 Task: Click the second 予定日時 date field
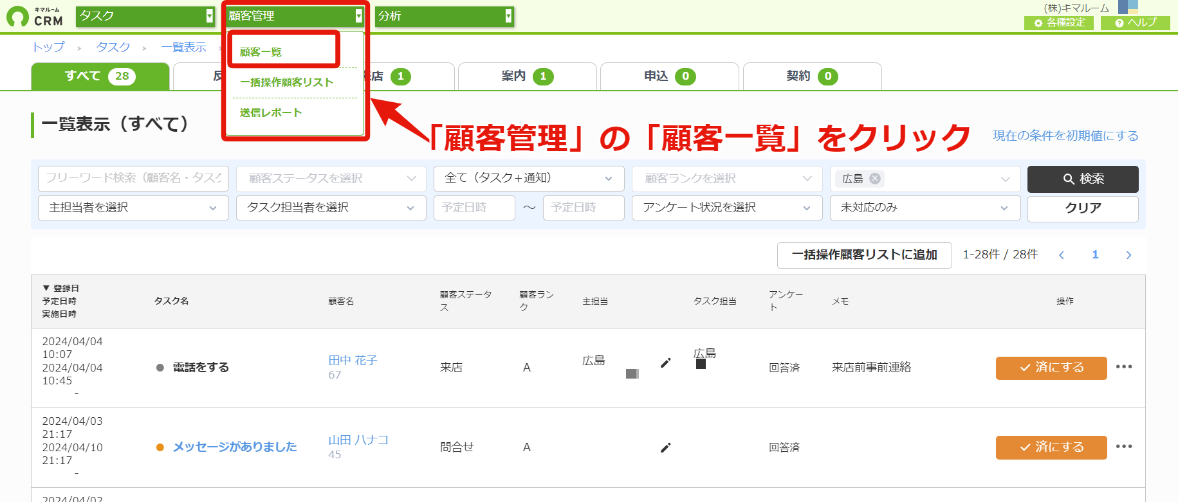[x=584, y=208]
